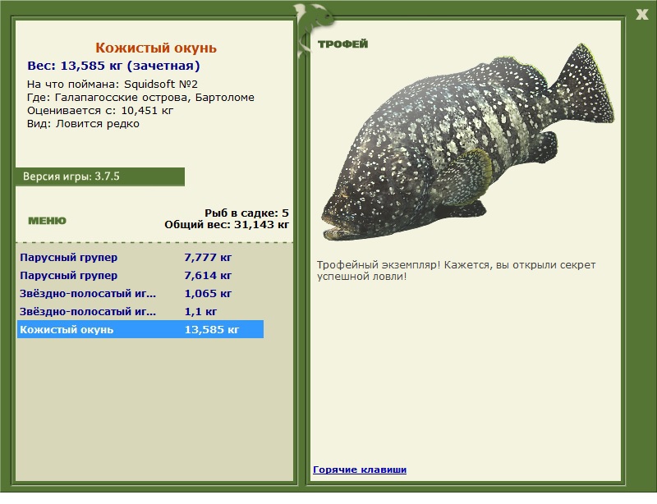The width and height of the screenshot is (657, 504).
Task: Close the trophy window with X
Action: [641, 15]
